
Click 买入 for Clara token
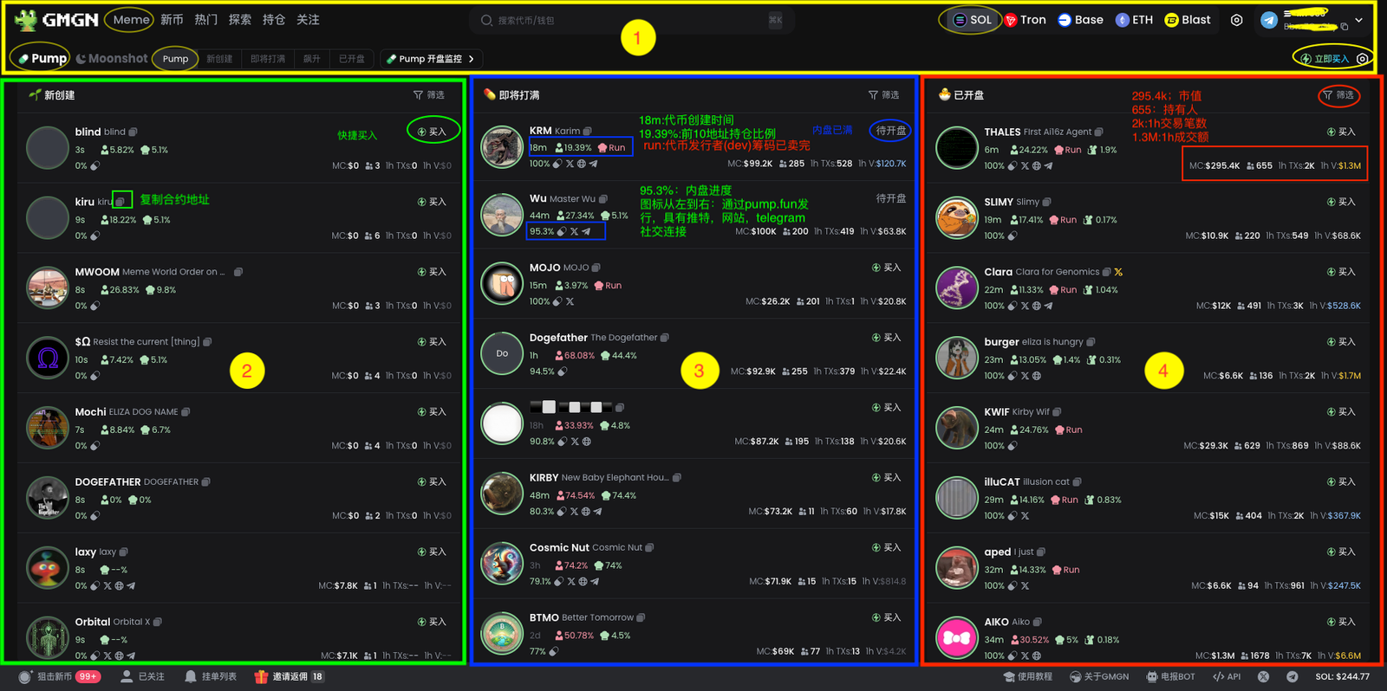pyautogui.click(x=1341, y=272)
